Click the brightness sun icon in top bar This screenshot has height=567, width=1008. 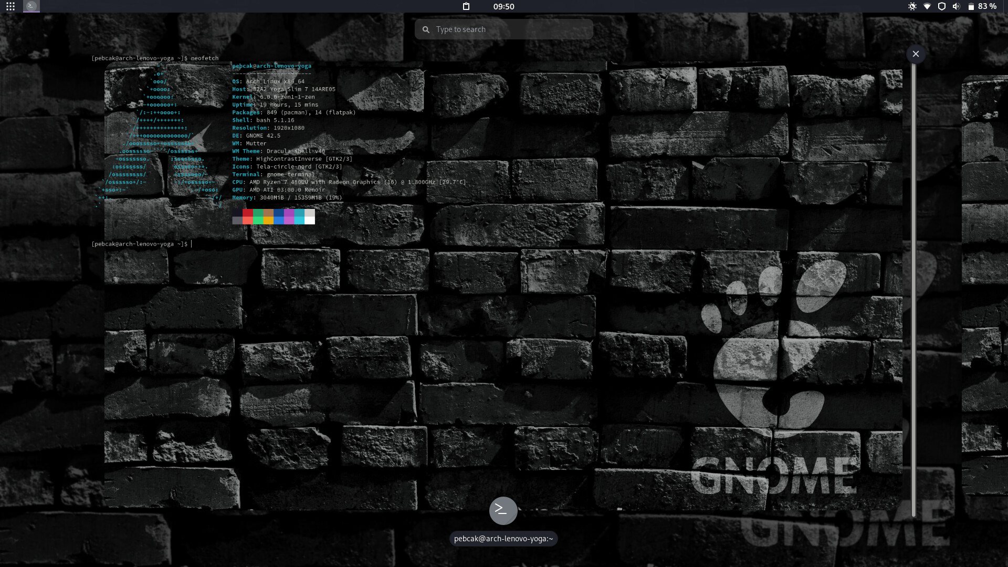[912, 6]
